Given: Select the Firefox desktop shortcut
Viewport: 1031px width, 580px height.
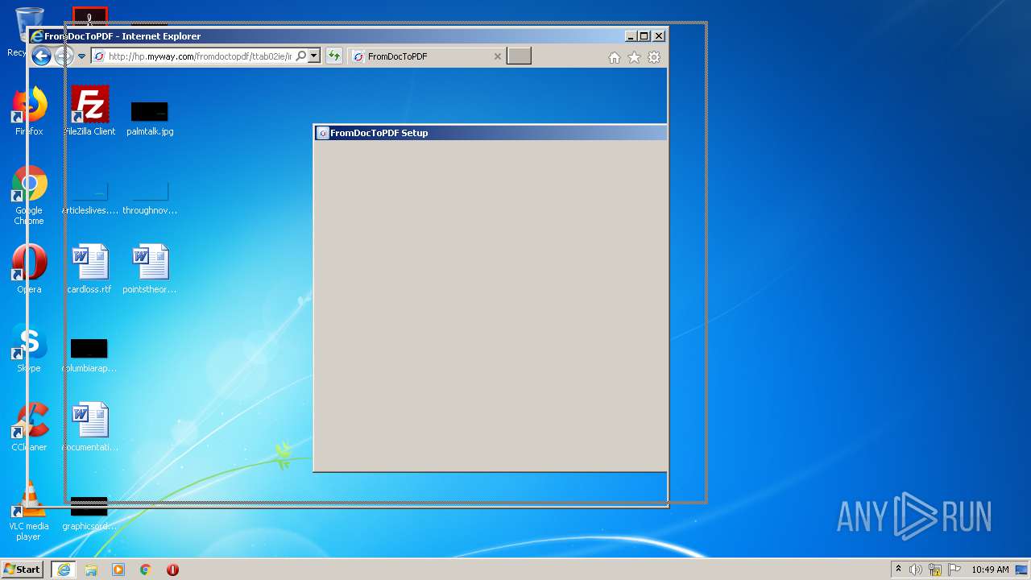Looking at the screenshot, I should 29,111.
